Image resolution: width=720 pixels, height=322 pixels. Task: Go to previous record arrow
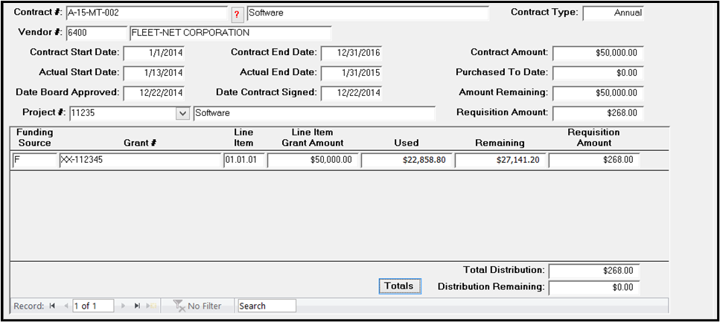(x=66, y=306)
